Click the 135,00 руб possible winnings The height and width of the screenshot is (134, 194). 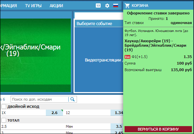181,70
